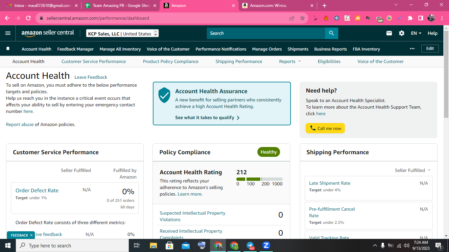This screenshot has width=449, height=252.
Task: Toggle the Chrome side panel icon
Action: (421, 18)
